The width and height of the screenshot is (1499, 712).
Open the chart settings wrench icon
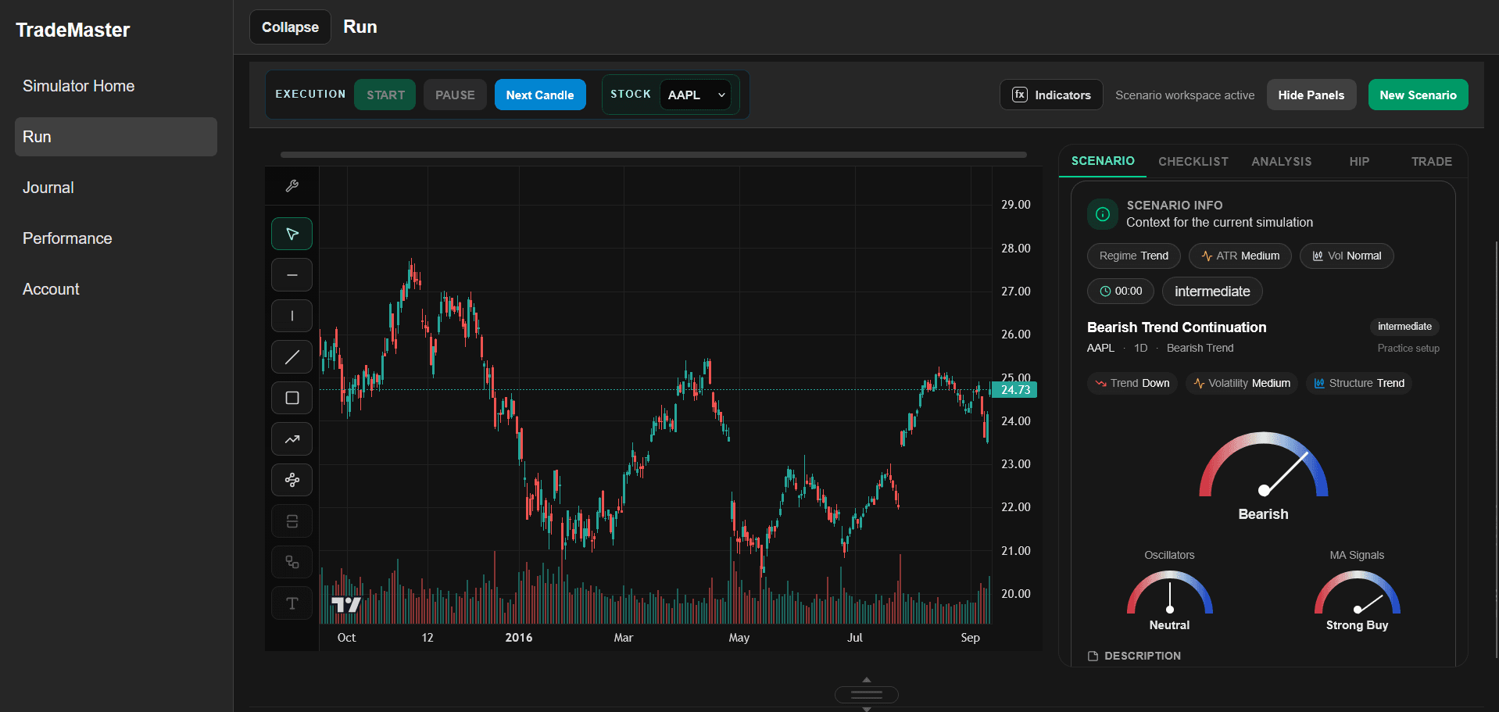[x=292, y=186]
